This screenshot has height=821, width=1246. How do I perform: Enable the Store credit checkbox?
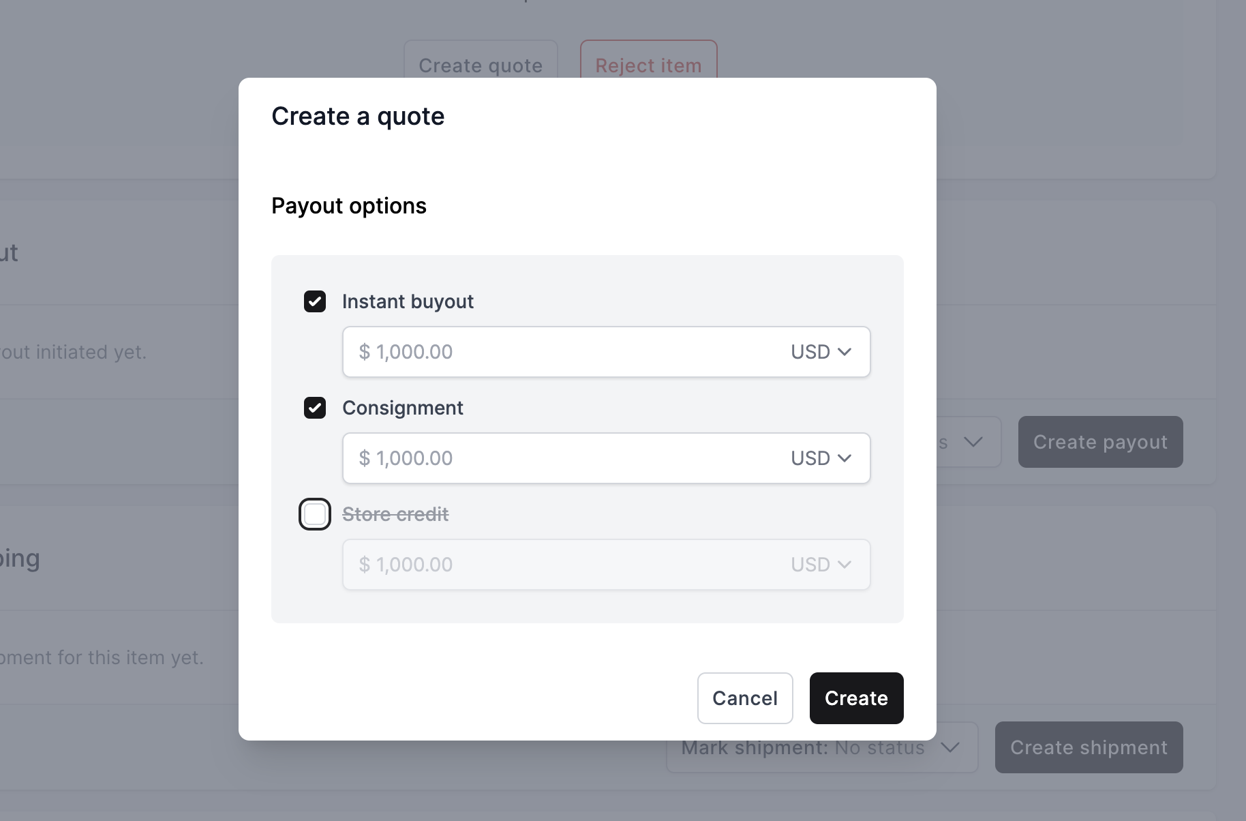315,514
